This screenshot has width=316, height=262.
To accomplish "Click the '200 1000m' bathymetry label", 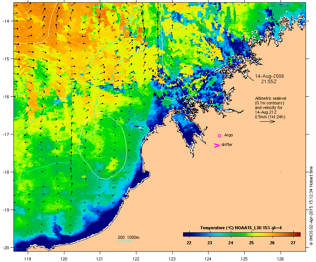I will (128, 237).
